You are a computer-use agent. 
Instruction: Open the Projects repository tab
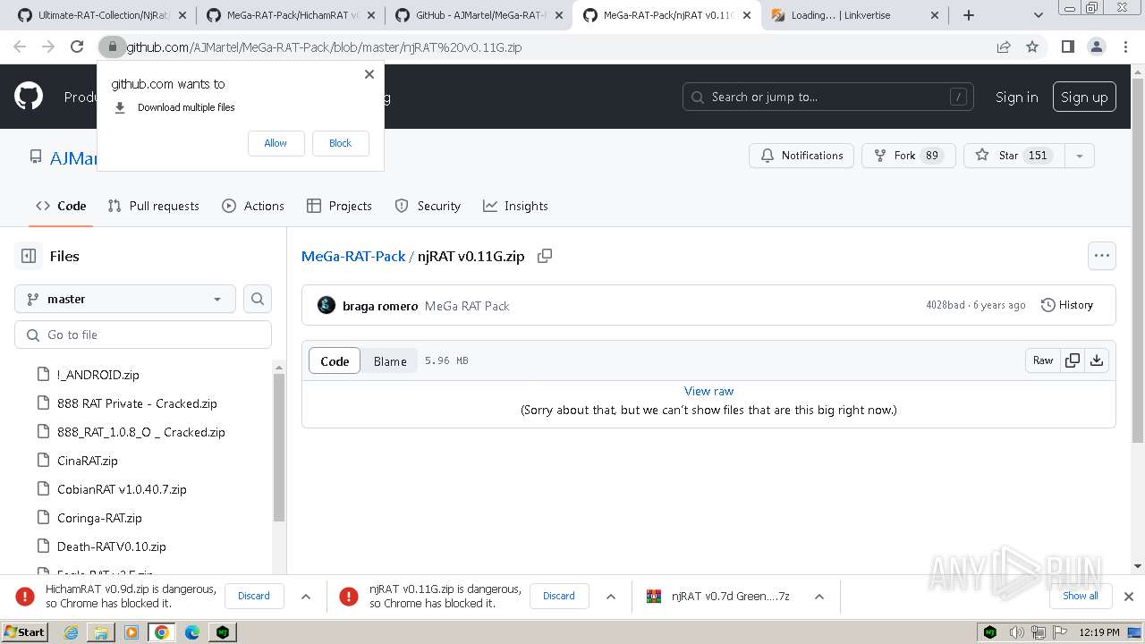pos(339,206)
